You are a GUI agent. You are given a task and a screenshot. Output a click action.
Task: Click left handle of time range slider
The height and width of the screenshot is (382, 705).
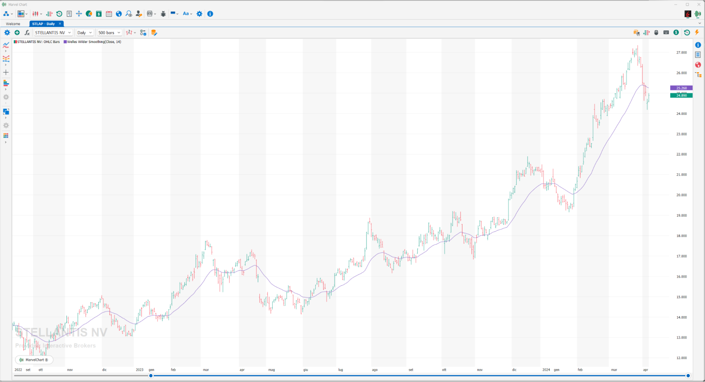click(151, 376)
